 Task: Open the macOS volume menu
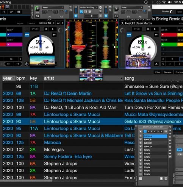point(170,2)
